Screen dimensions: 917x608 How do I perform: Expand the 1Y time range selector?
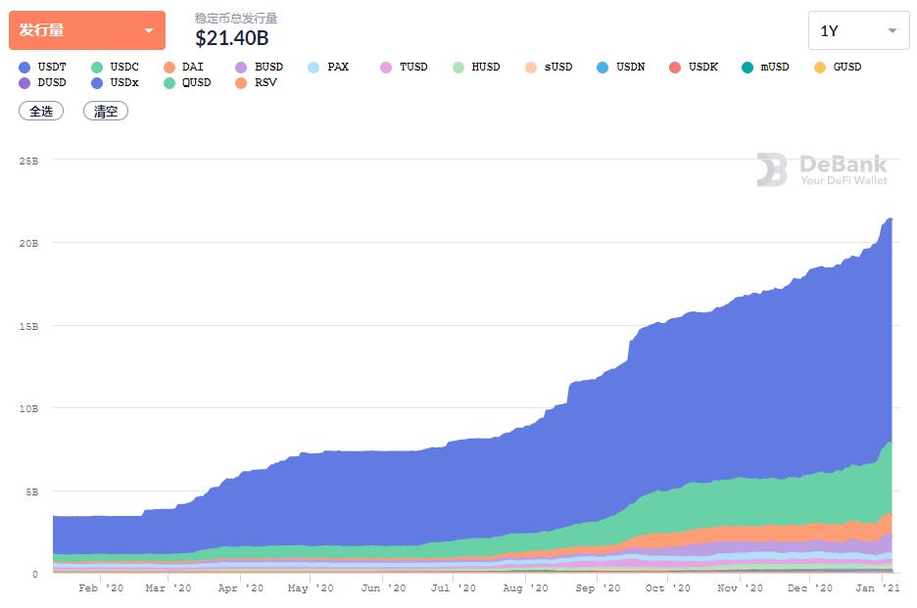858,30
